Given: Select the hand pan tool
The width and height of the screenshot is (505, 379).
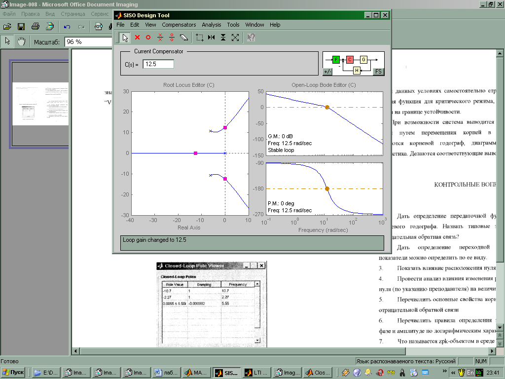Looking at the screenshot, I should pyautogui.click(x=21, y=41).
